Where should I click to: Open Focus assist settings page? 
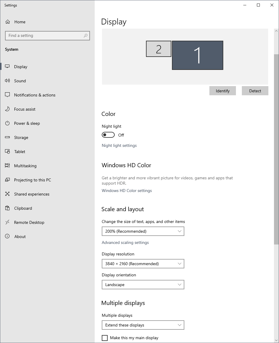point(47,109)
